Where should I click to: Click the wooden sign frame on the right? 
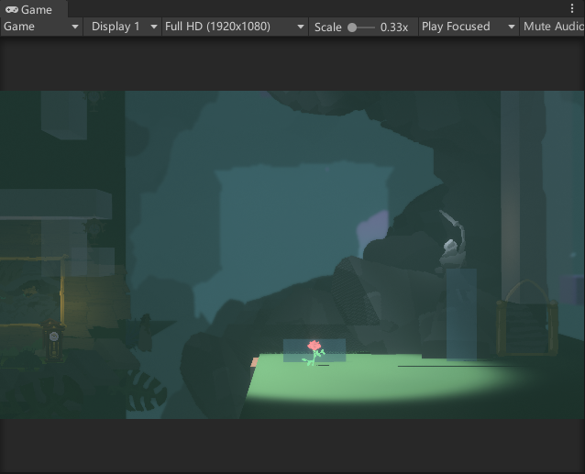coord(527,319)
